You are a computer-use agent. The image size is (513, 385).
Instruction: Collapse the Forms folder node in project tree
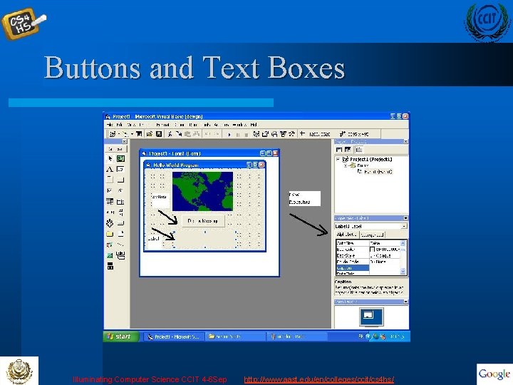tap(345, 165)
